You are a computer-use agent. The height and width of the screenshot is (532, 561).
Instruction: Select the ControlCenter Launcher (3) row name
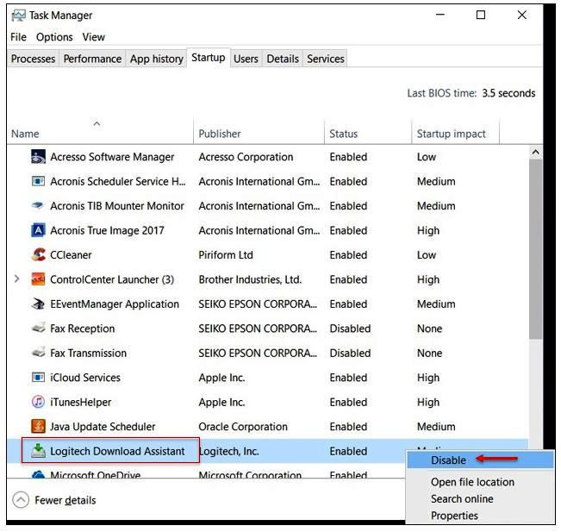(112, 279)
